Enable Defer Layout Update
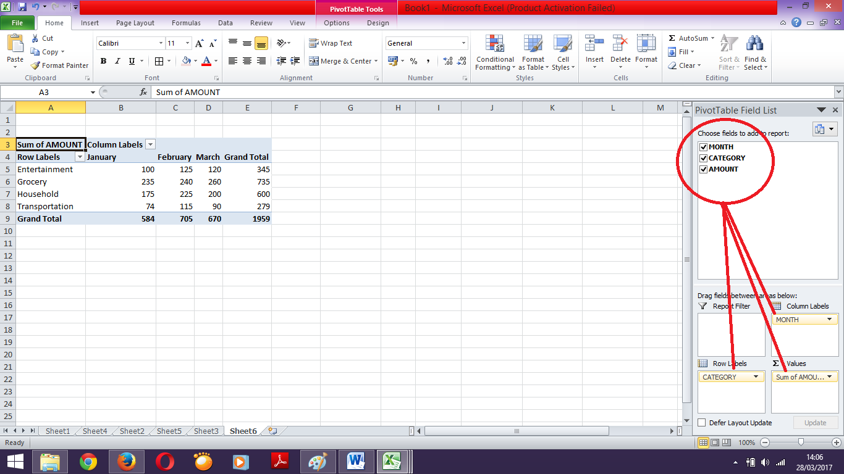Image resolution: width=844 pixels, height=474 pixels. [702, 423]
